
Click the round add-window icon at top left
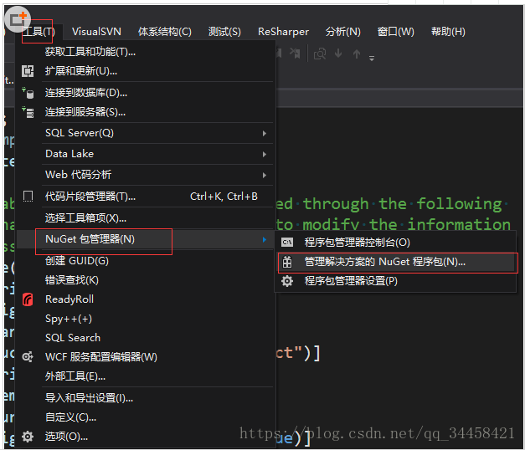[18, 19]
